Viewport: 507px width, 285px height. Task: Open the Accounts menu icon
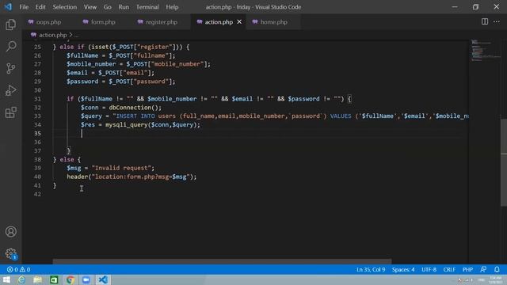pyautogui.click(x=10, y=232)
